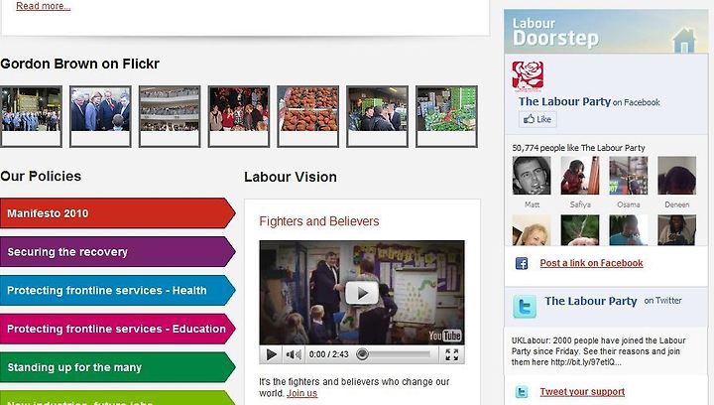Click the small Twitter icon near Tweet your support
Screen dimensions: 714x405
[522, 392]
